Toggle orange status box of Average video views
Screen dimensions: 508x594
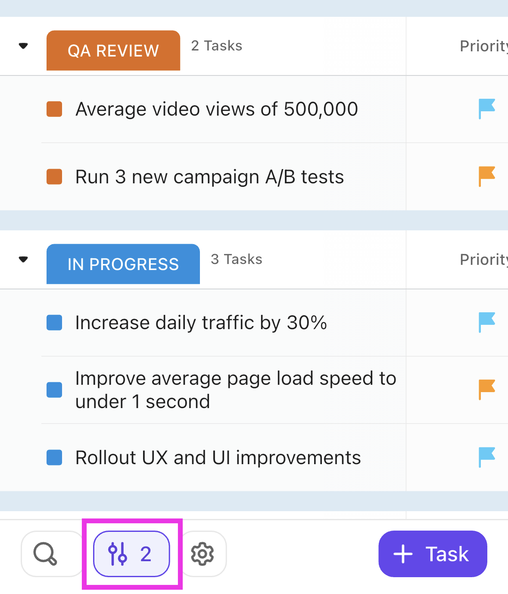tap(54, 109)
